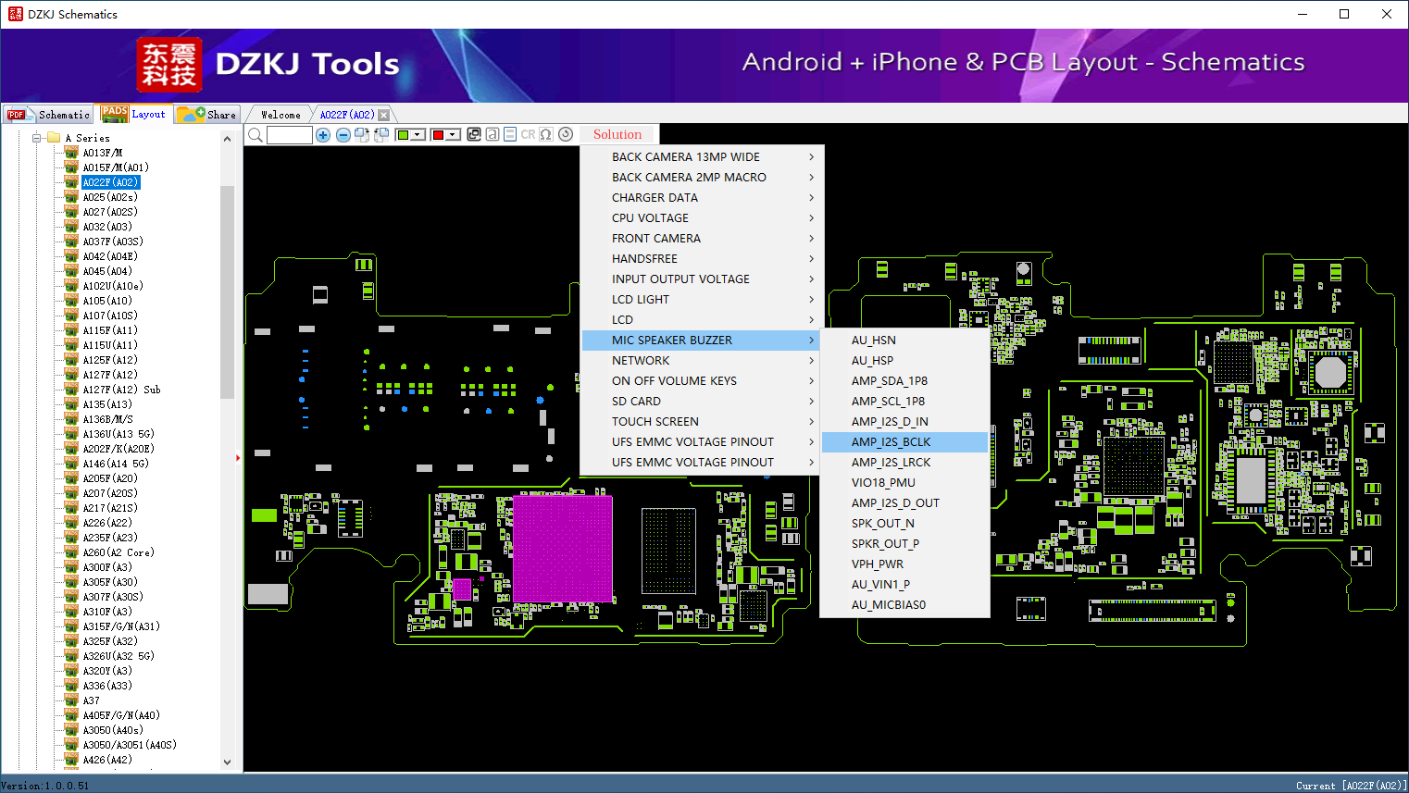The height and width of the screenshot is (793, 1409).
Task: Select SPK_OUT_N signal entry
Action: 905,524
